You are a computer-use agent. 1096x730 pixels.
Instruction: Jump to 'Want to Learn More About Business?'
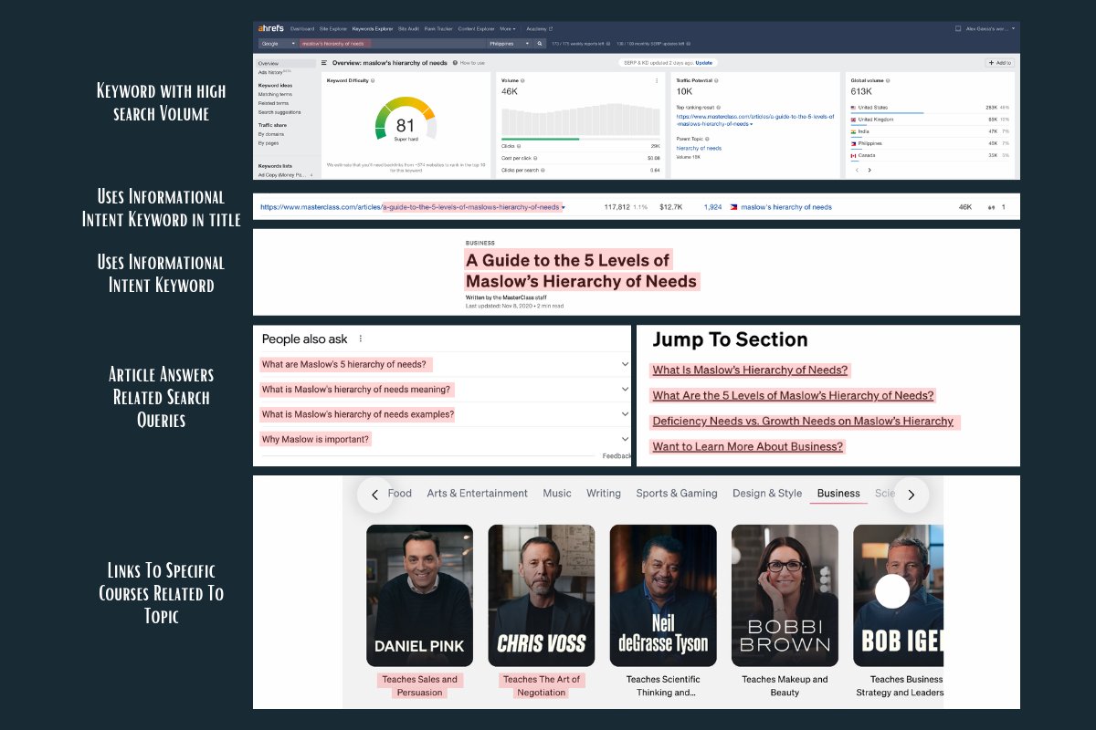747,447
